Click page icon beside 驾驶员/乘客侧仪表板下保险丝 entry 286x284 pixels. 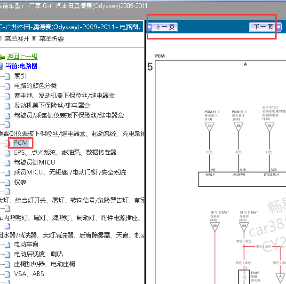(x=8, y=116)
